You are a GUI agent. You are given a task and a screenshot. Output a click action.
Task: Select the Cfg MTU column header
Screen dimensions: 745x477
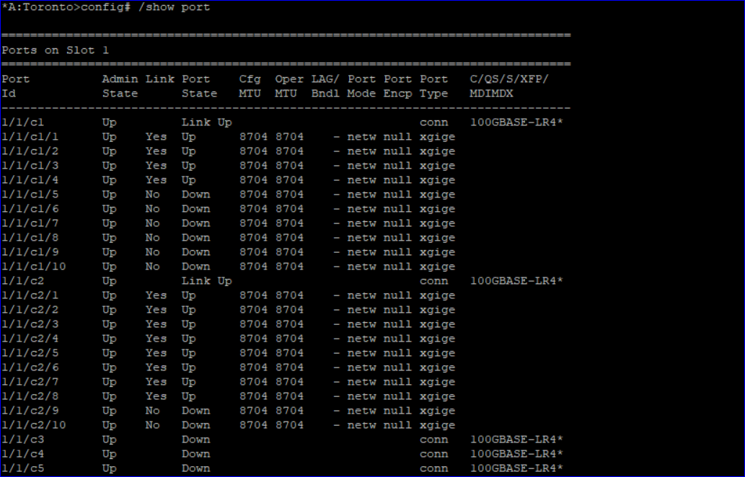[x=249, y=86]
